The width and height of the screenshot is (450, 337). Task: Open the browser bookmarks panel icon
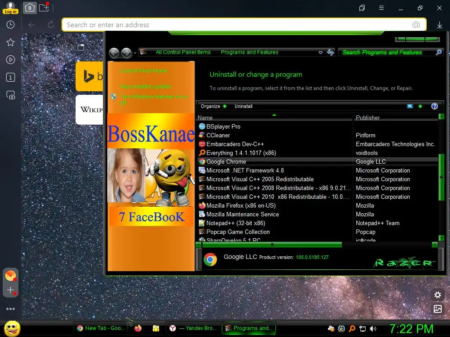[x=362, y=8]
